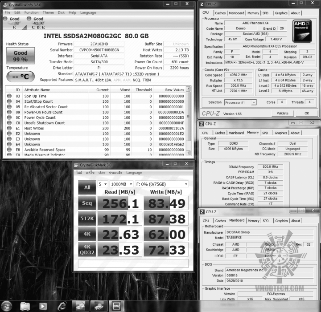
Task: Click CrystalDiskInfo title bar icon
Action: point(5,5)
